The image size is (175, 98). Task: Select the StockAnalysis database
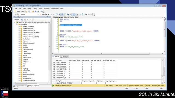pyautogui.click(x=27, y=78)
